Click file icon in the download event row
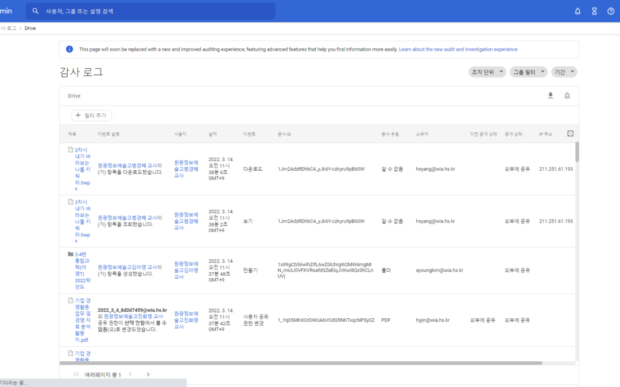620x387 pixels. coord(71,150)
